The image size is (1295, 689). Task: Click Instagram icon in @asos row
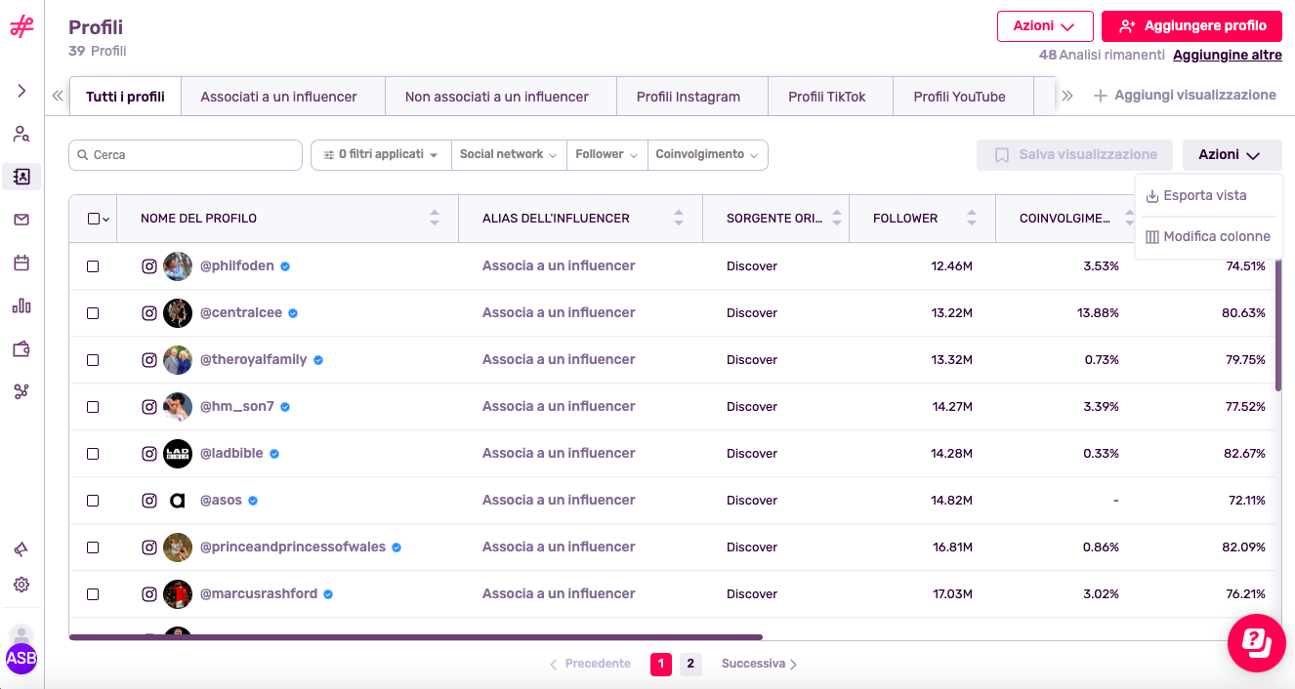click(149, 501)
